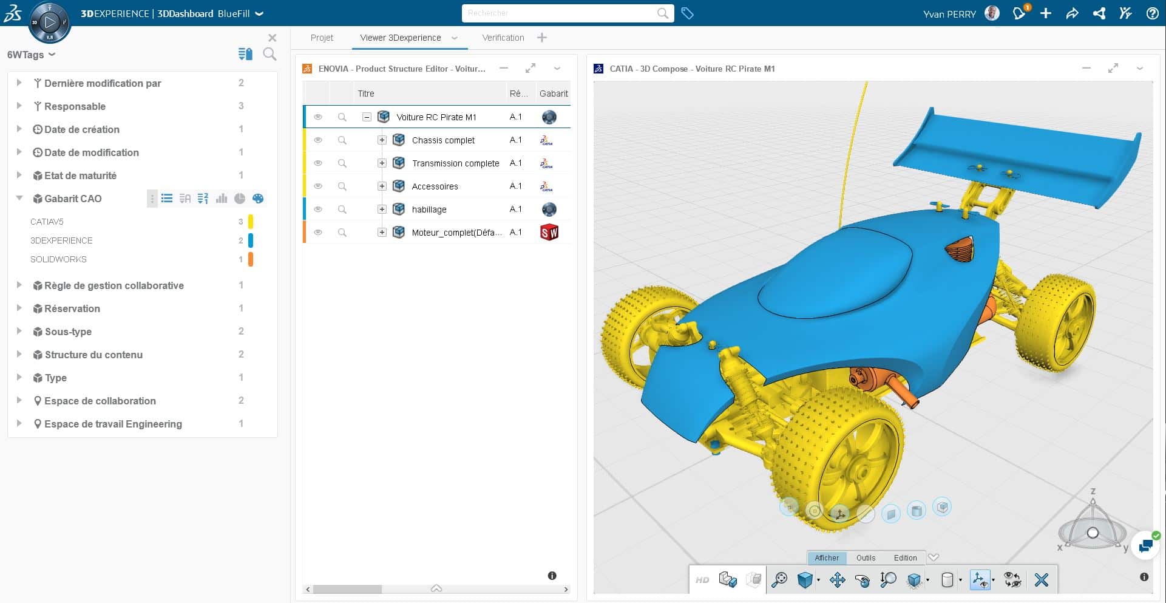Toggle the axis visibility toolbar button
Screen dimensions: 1166x603
980,580
